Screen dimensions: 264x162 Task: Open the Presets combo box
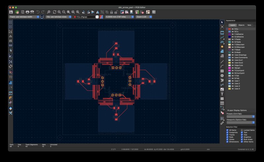pyautogui.click(x=241, y=116)
